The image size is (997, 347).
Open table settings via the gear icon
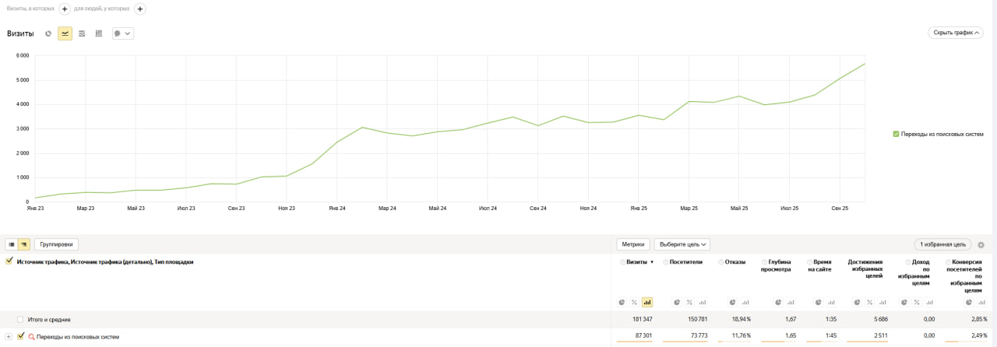pyautogui.click(x=981, y=245)
